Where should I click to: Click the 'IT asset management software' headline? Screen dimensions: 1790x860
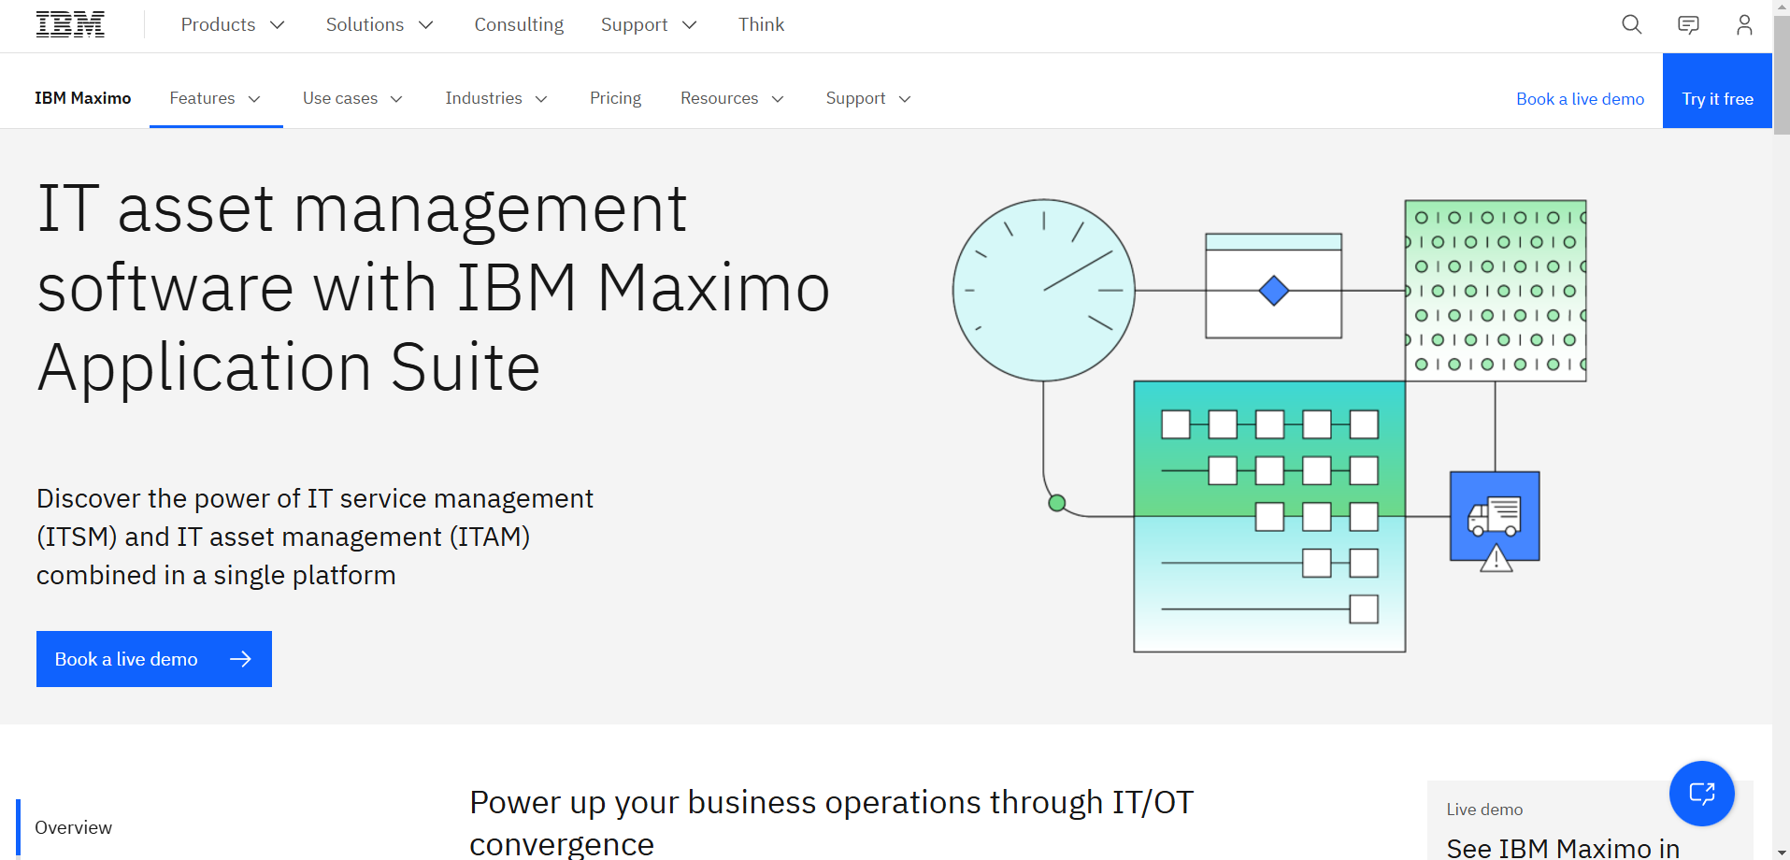434,288
